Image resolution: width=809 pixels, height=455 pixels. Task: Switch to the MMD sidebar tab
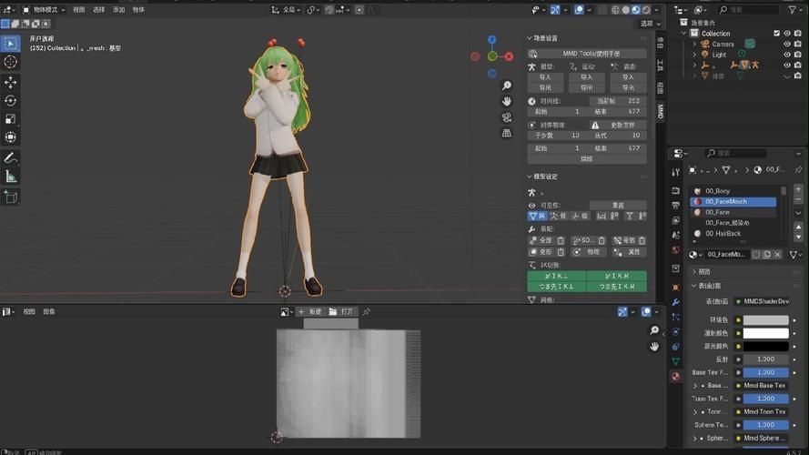661,110
